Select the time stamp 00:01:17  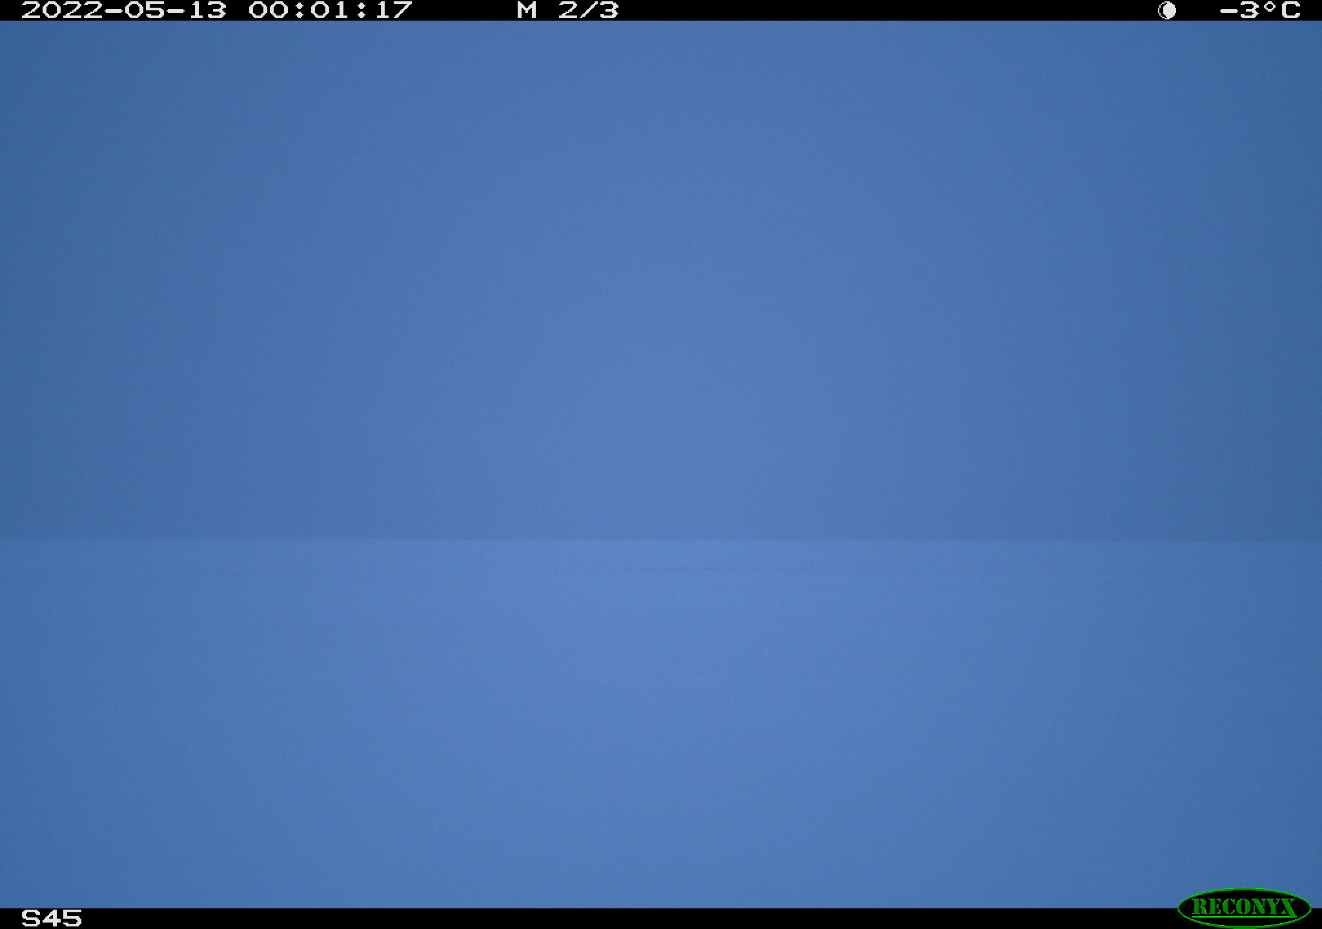click(x=330, y=10)
